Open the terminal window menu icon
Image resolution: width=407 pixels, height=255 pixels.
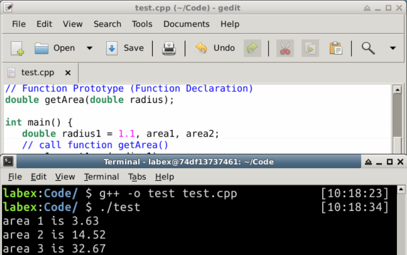pyautogui.click(x=8, y=162)
